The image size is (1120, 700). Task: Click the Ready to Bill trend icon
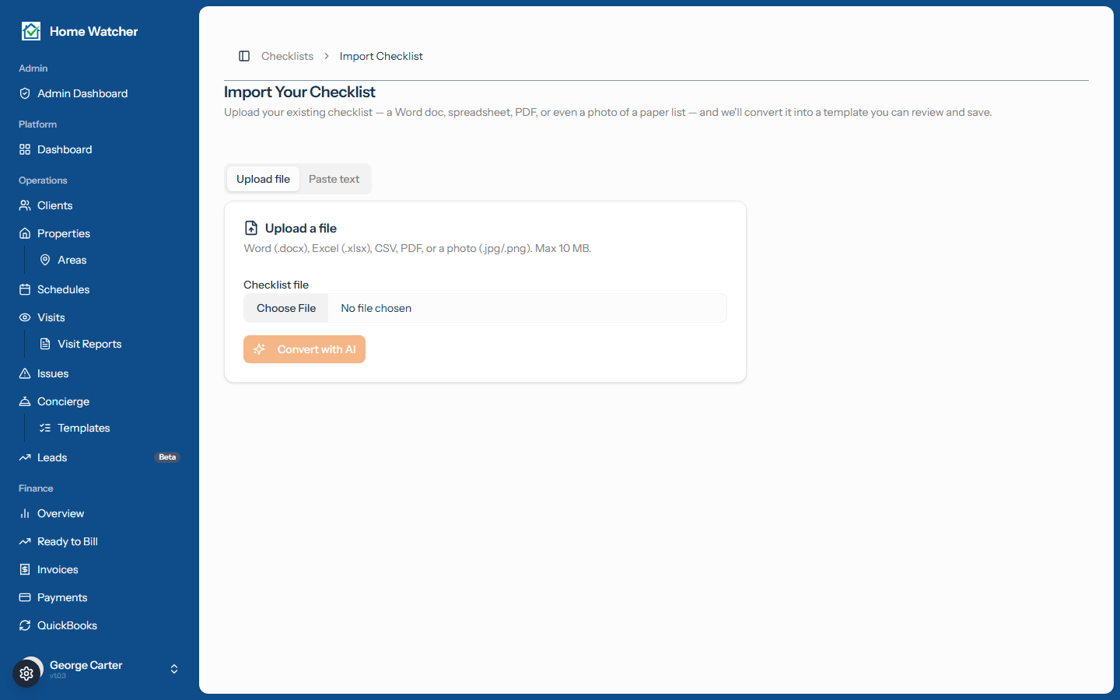pyautogui.click(x=25, y=541)
